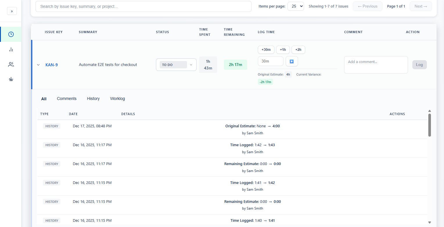Switch to the Comments tab
444x227 pixels.
coord(66,99)
